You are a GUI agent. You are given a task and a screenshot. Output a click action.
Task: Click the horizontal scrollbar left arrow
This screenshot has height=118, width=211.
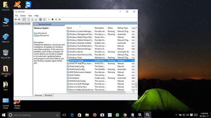click(x=67, y=92)
